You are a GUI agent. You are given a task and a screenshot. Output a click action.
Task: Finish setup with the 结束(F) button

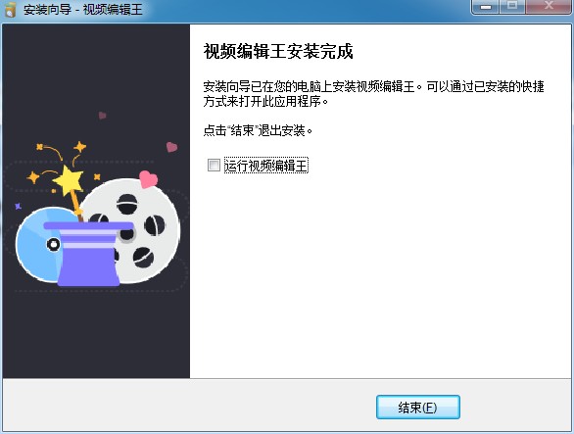pos(417,407)
